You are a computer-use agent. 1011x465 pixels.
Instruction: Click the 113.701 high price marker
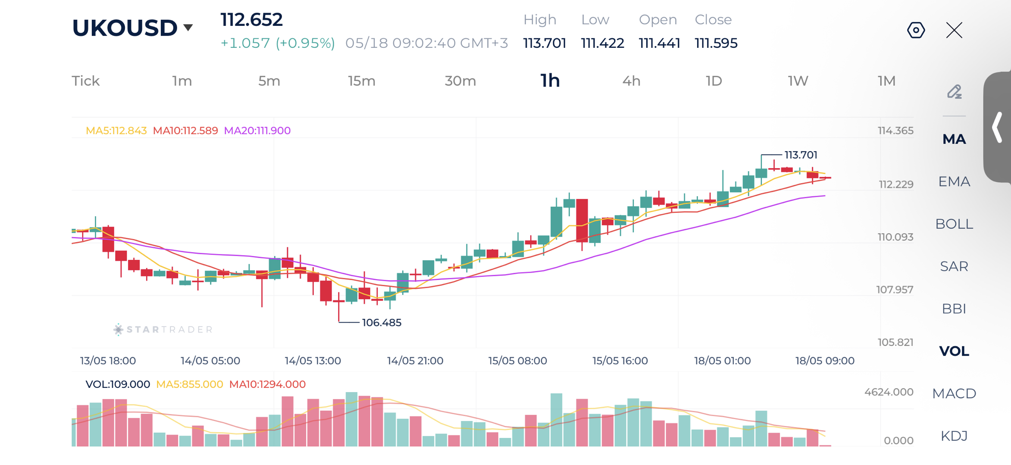click(x=801, y=155)
